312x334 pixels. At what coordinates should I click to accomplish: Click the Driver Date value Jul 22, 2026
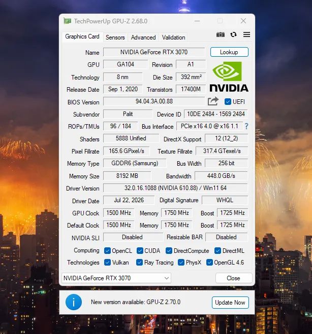point(129,200)
